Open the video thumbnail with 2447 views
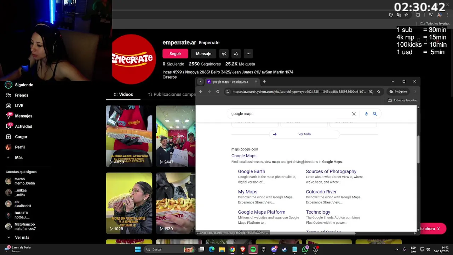The height and width of the screenshot is (255, 453). pyautogui.click(x=176, y=136)
